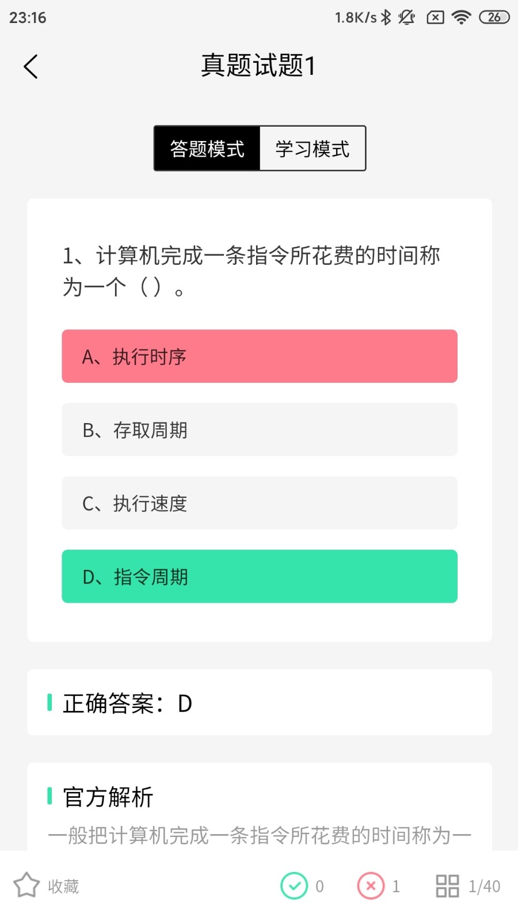Switch to the 学习模式 tab
The height and width of the screenshot is (921, 518).
click(313, 149)
